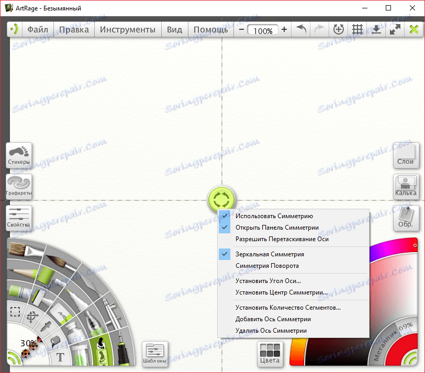
Task: Toggle the grid icon in toolbar
Action: tap(357, 29)
